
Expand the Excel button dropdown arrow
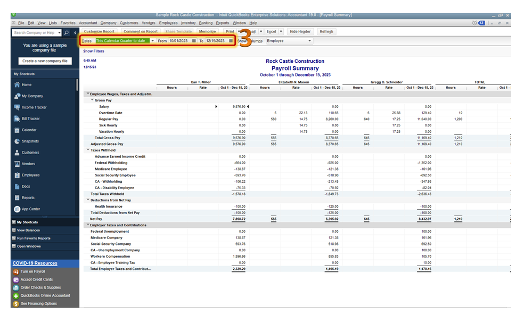click(x=281, y=31)
